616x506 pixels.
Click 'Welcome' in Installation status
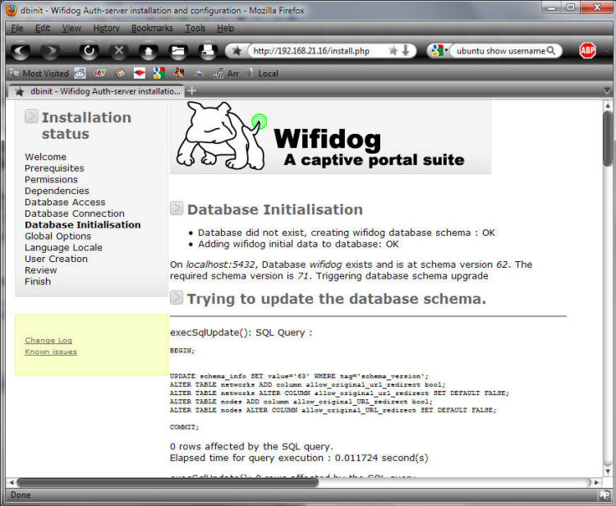pyautogui.click(x=45, y=157)
